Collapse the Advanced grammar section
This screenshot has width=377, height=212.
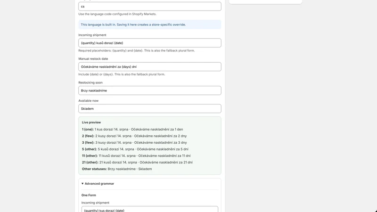98,184
